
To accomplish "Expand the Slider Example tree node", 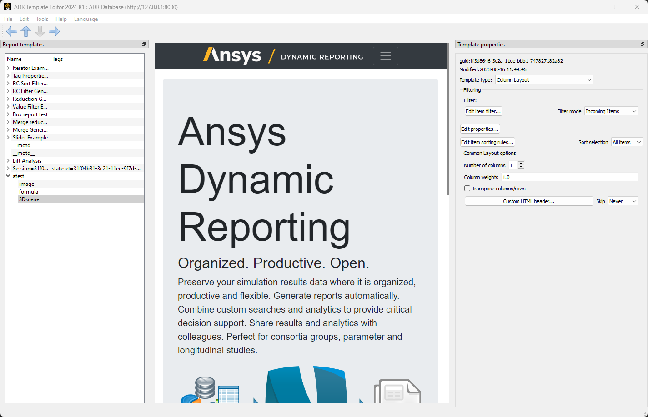I will point(8,138).
